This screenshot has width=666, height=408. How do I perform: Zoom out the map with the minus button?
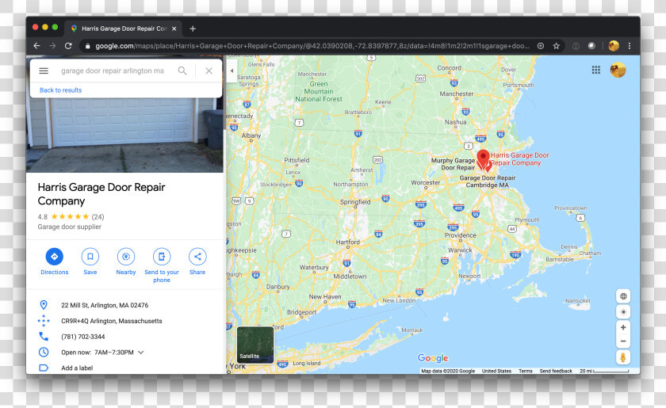623,341
